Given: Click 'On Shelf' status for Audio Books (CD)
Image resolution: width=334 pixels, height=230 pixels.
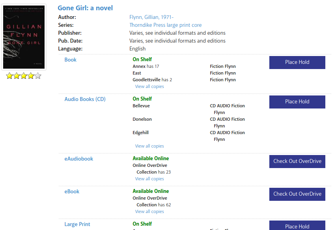Looking at the screenshot, I should (x=142, y=99).
